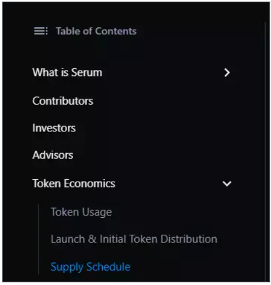The height and width of the screenshot is (285, 271).
Task: Select the highlighted Supply Schedule link
Action: tap(91, 267)
